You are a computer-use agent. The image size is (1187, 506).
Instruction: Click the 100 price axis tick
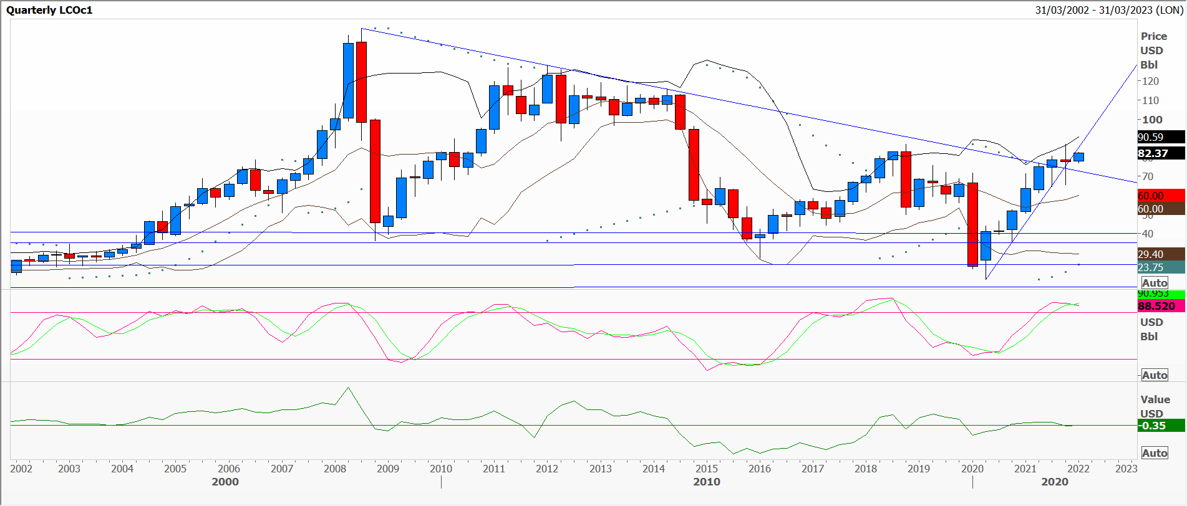click(1151, 120)
